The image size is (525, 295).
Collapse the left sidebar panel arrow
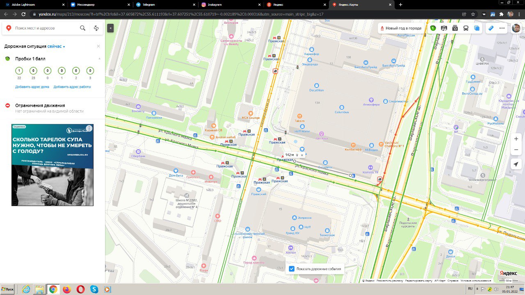pos(110,28)
